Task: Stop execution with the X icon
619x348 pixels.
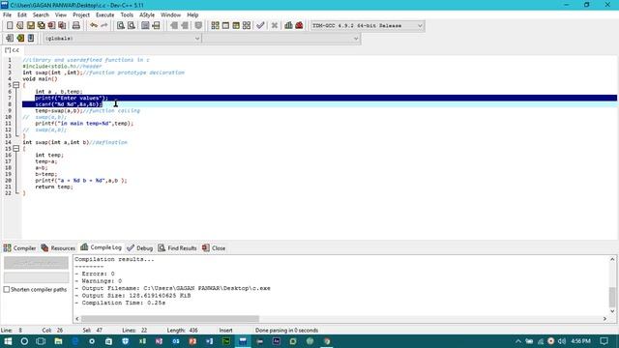Action: 275,26
